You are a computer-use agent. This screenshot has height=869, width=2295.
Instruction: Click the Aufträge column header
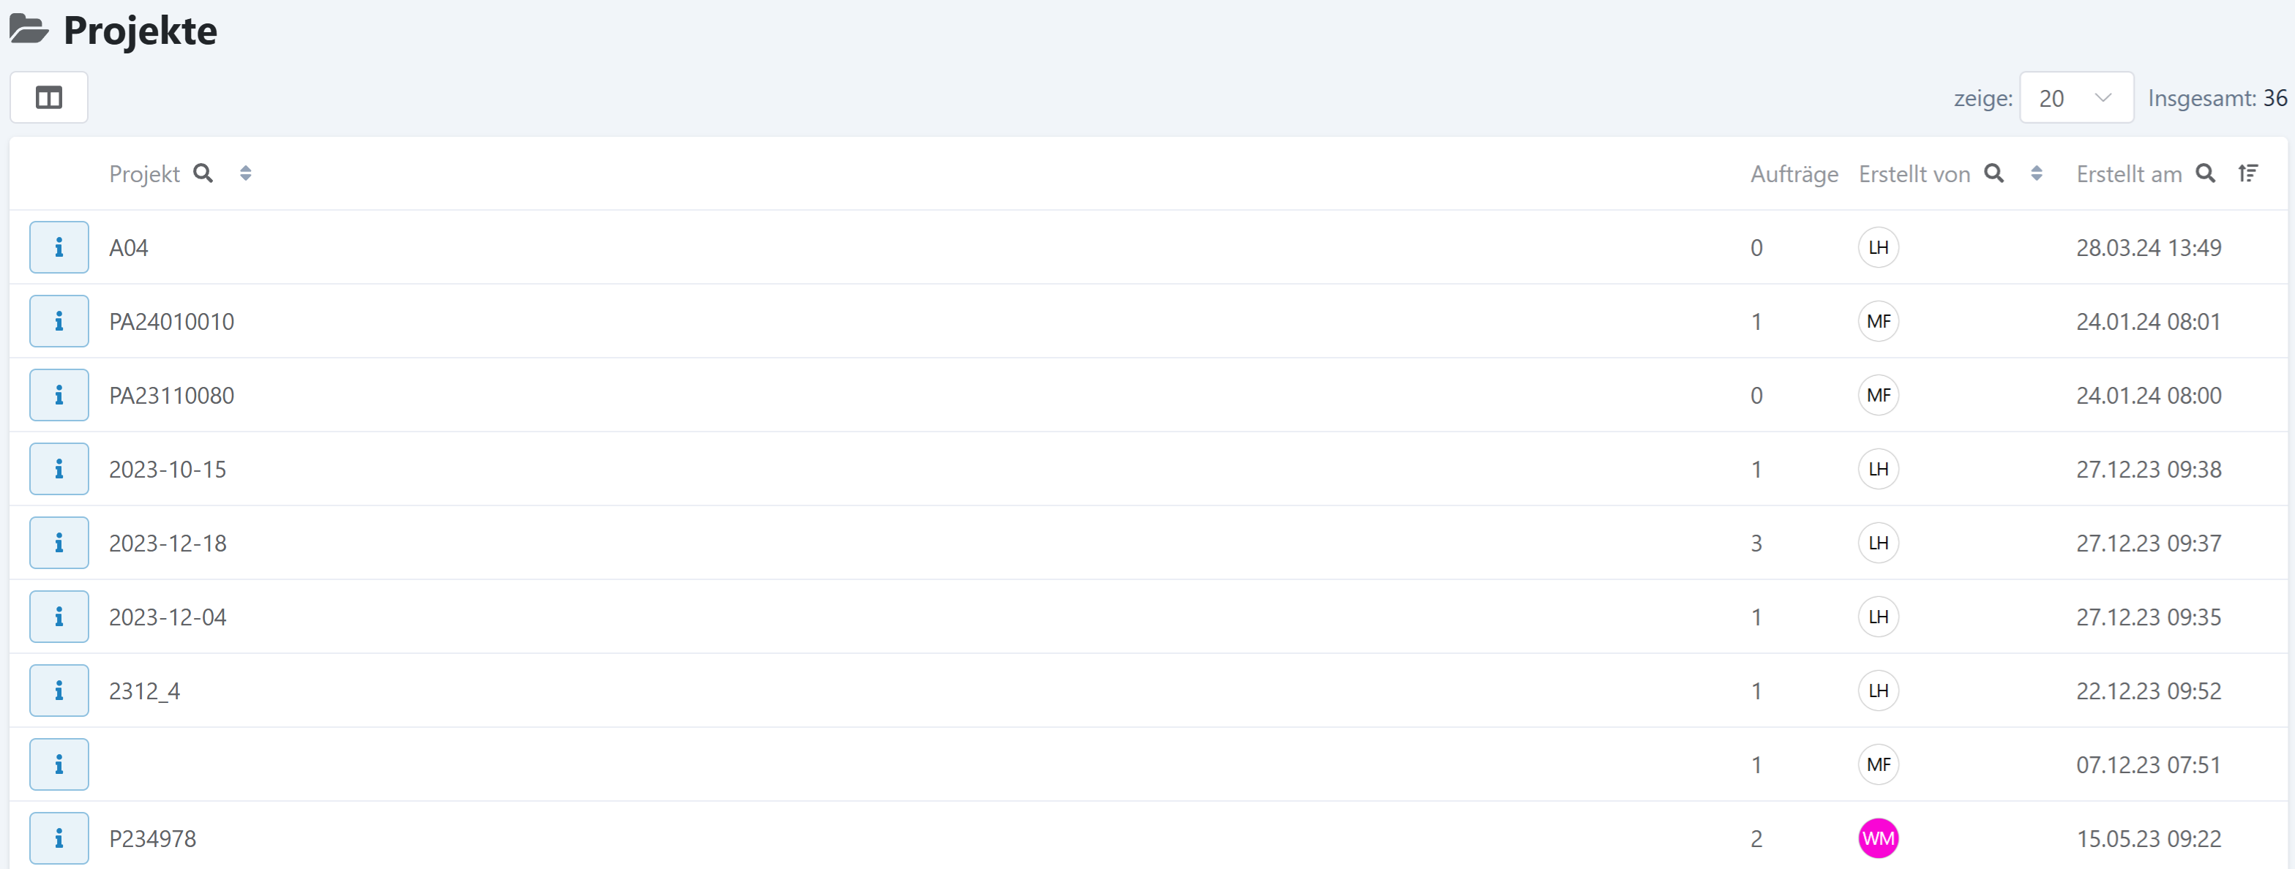(1794, 175)
